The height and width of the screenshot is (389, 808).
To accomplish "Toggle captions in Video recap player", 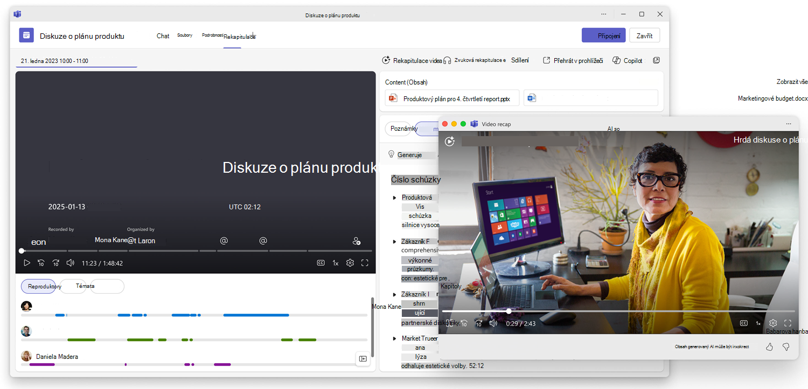I will coord(743,323).
